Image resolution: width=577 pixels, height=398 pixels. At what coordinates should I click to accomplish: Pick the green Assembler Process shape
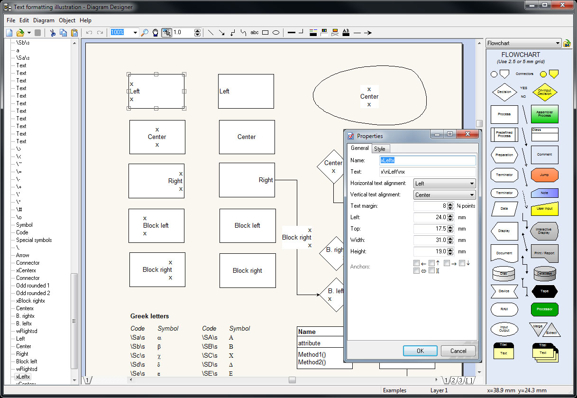544,114
